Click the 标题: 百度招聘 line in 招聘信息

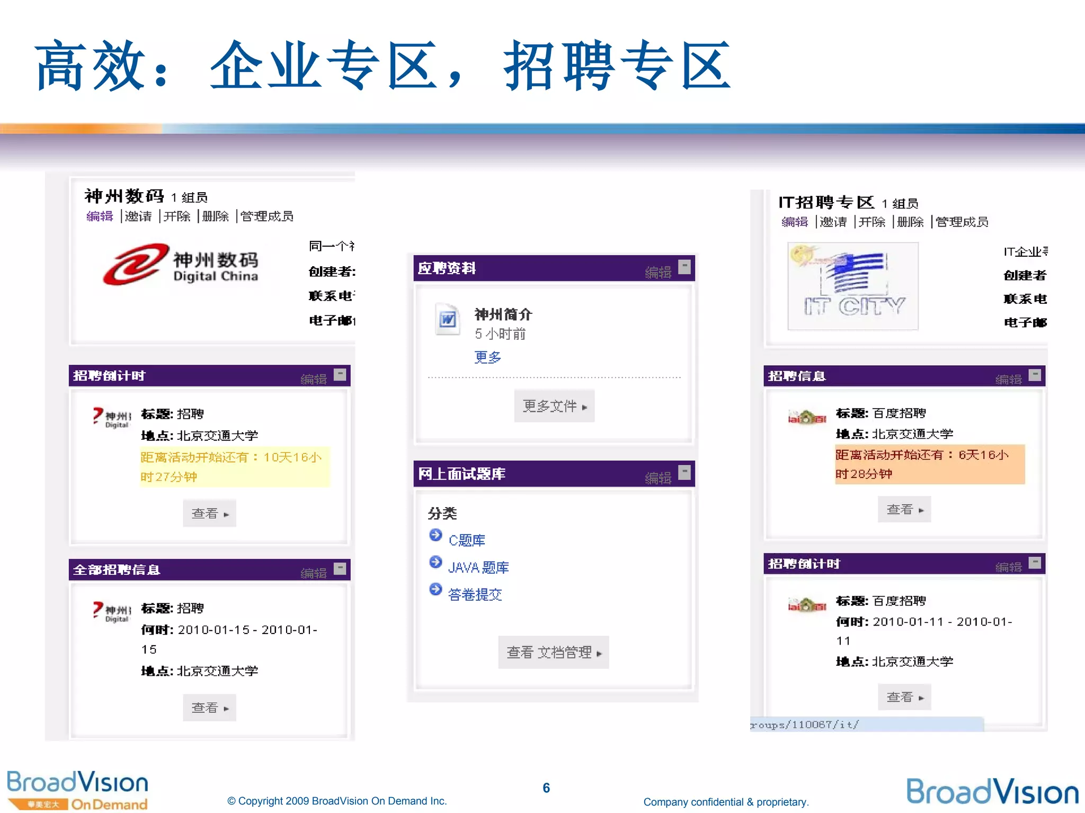click(x=881, y=413)
